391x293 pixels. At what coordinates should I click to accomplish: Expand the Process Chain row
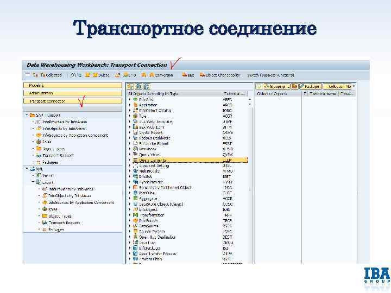pos(130,259)
